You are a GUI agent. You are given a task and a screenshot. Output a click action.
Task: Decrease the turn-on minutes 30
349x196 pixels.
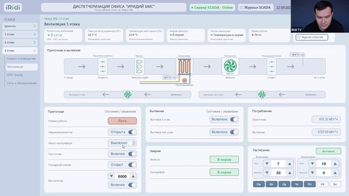point(267,173)
